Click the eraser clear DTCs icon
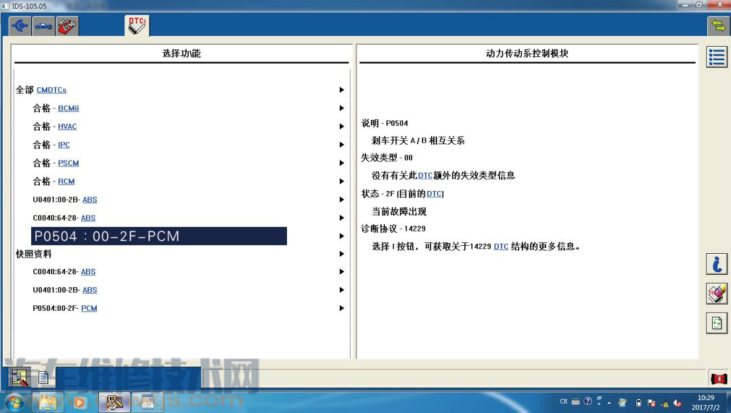Screen dimensions: 731x413 point(717,293)
